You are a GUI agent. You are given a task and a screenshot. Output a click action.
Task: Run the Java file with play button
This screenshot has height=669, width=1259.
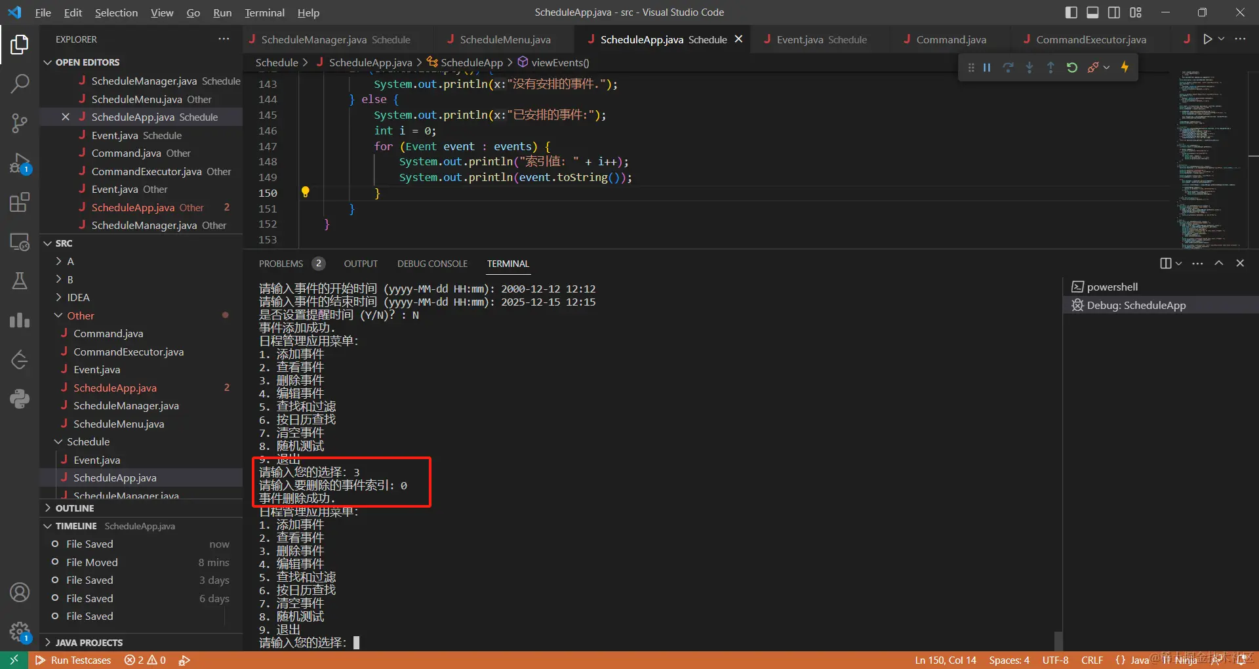1207,39
